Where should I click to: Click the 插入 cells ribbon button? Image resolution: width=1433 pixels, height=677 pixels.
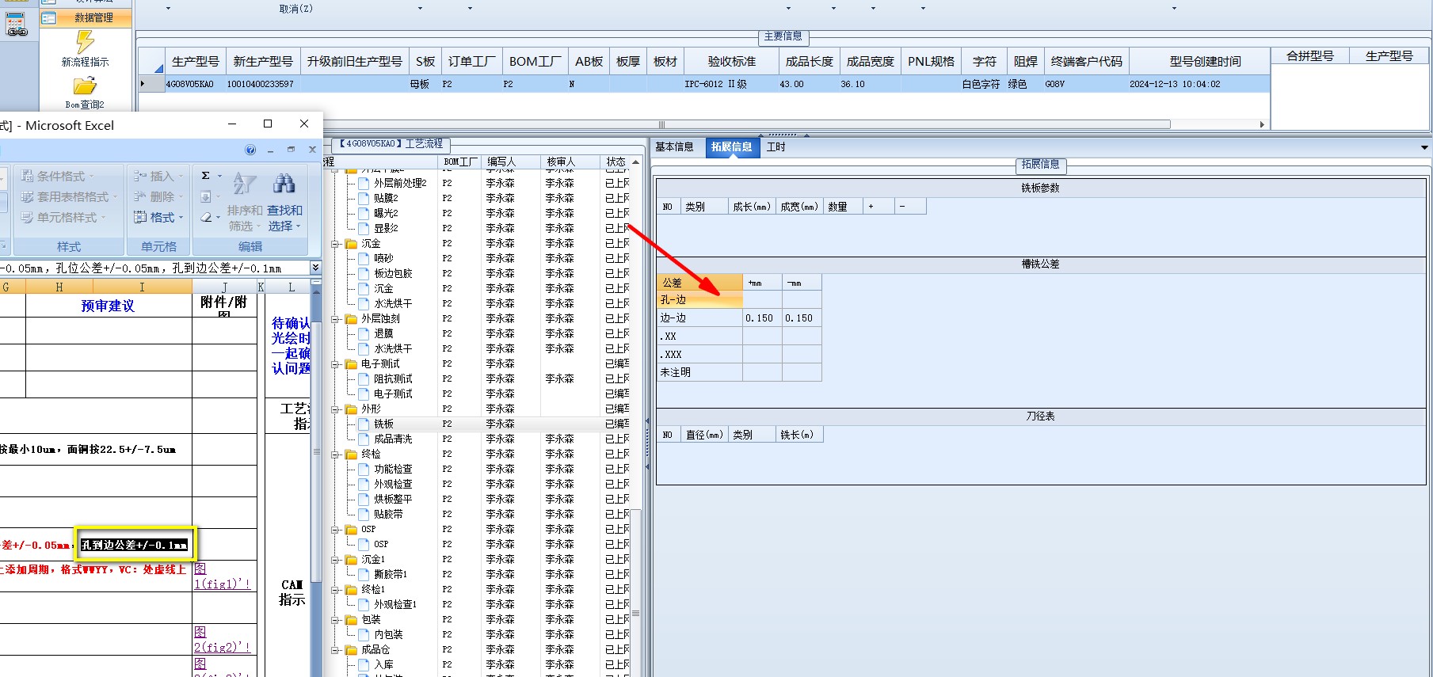pos(158,176)
